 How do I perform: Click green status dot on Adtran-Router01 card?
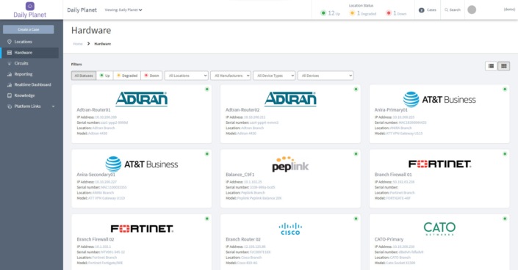tap(206, 89)
